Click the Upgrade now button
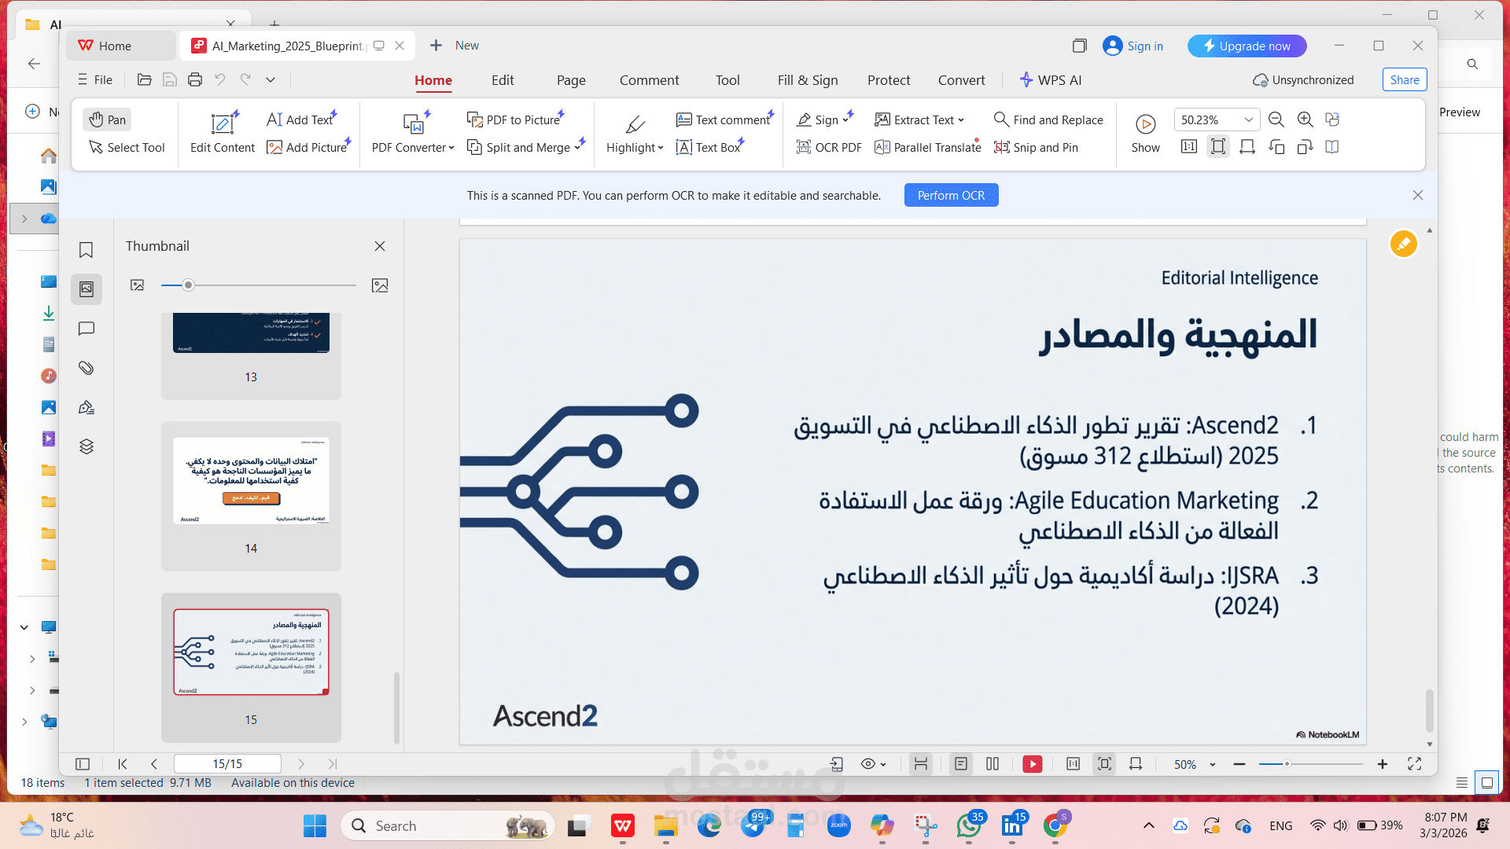Screen dimensions: 1510x849 tap(1247, 46)
